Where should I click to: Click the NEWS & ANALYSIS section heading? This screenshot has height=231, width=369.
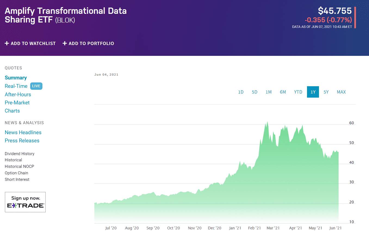tap(24, 123)
